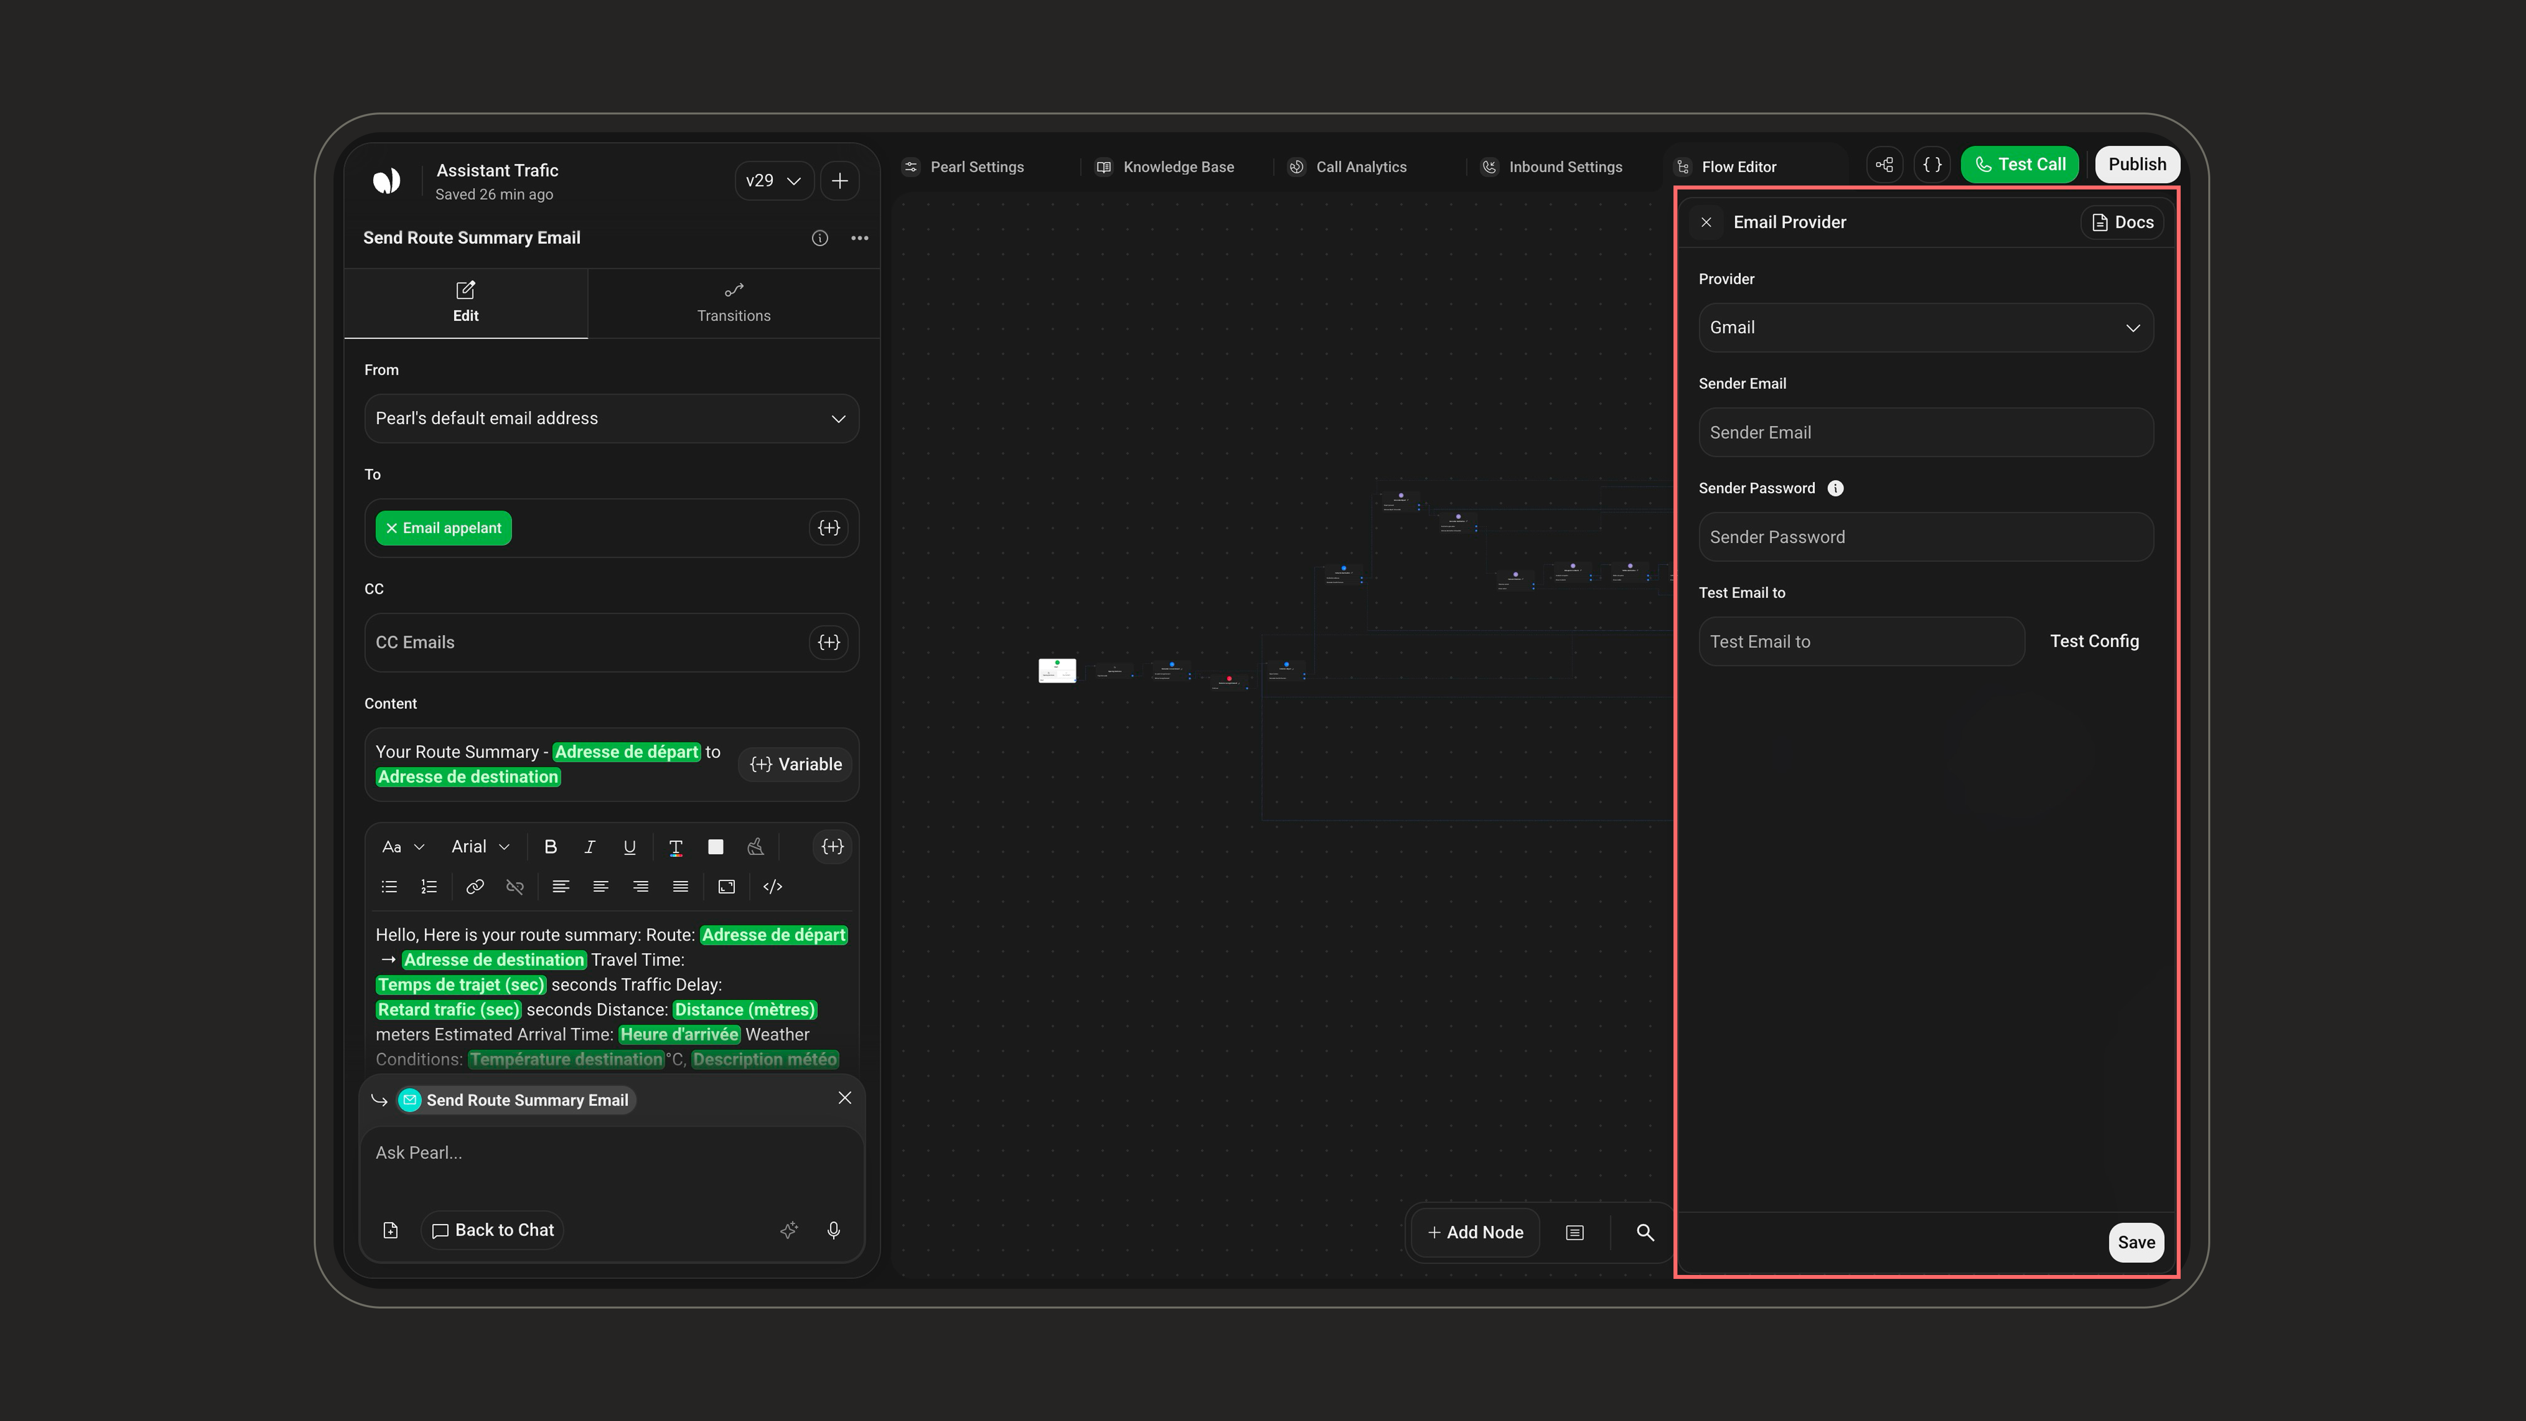Save the Email Provider settings
This screenshot has height=1421, width=2526.
pyautogui.click(x=2136, y=1242)
